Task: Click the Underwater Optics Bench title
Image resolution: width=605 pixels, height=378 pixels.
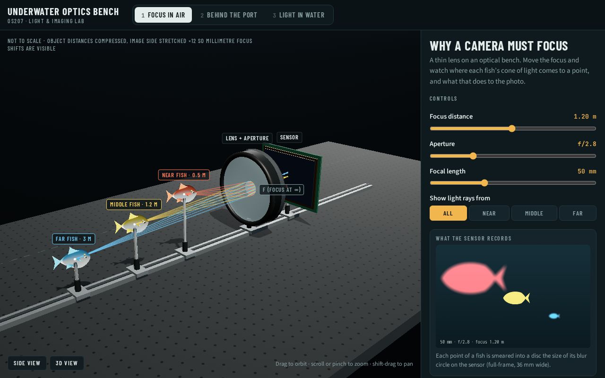Action: coord(63,11)
